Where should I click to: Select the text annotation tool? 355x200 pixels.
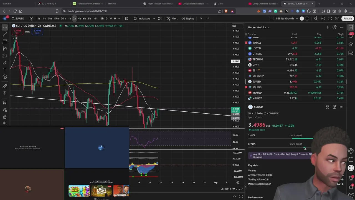[5, 70]
